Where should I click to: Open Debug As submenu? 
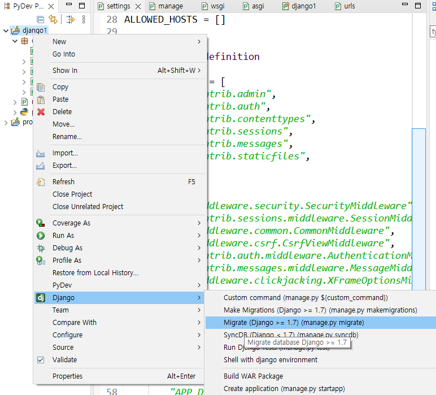pyautogui.click(x=120, y=248)
